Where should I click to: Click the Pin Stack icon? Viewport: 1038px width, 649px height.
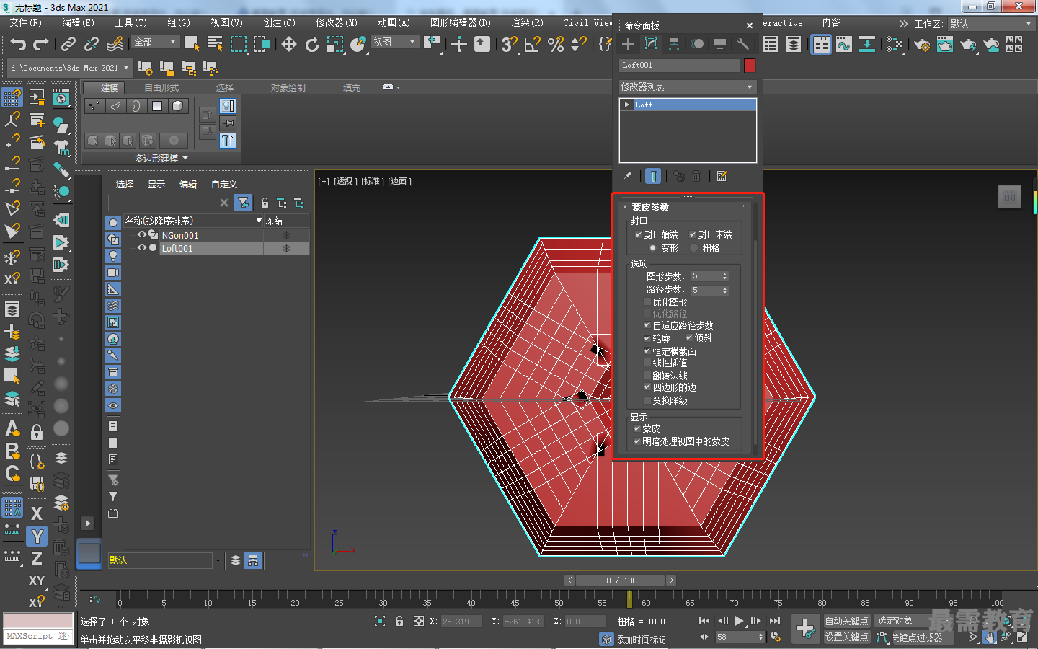[627, 176]
